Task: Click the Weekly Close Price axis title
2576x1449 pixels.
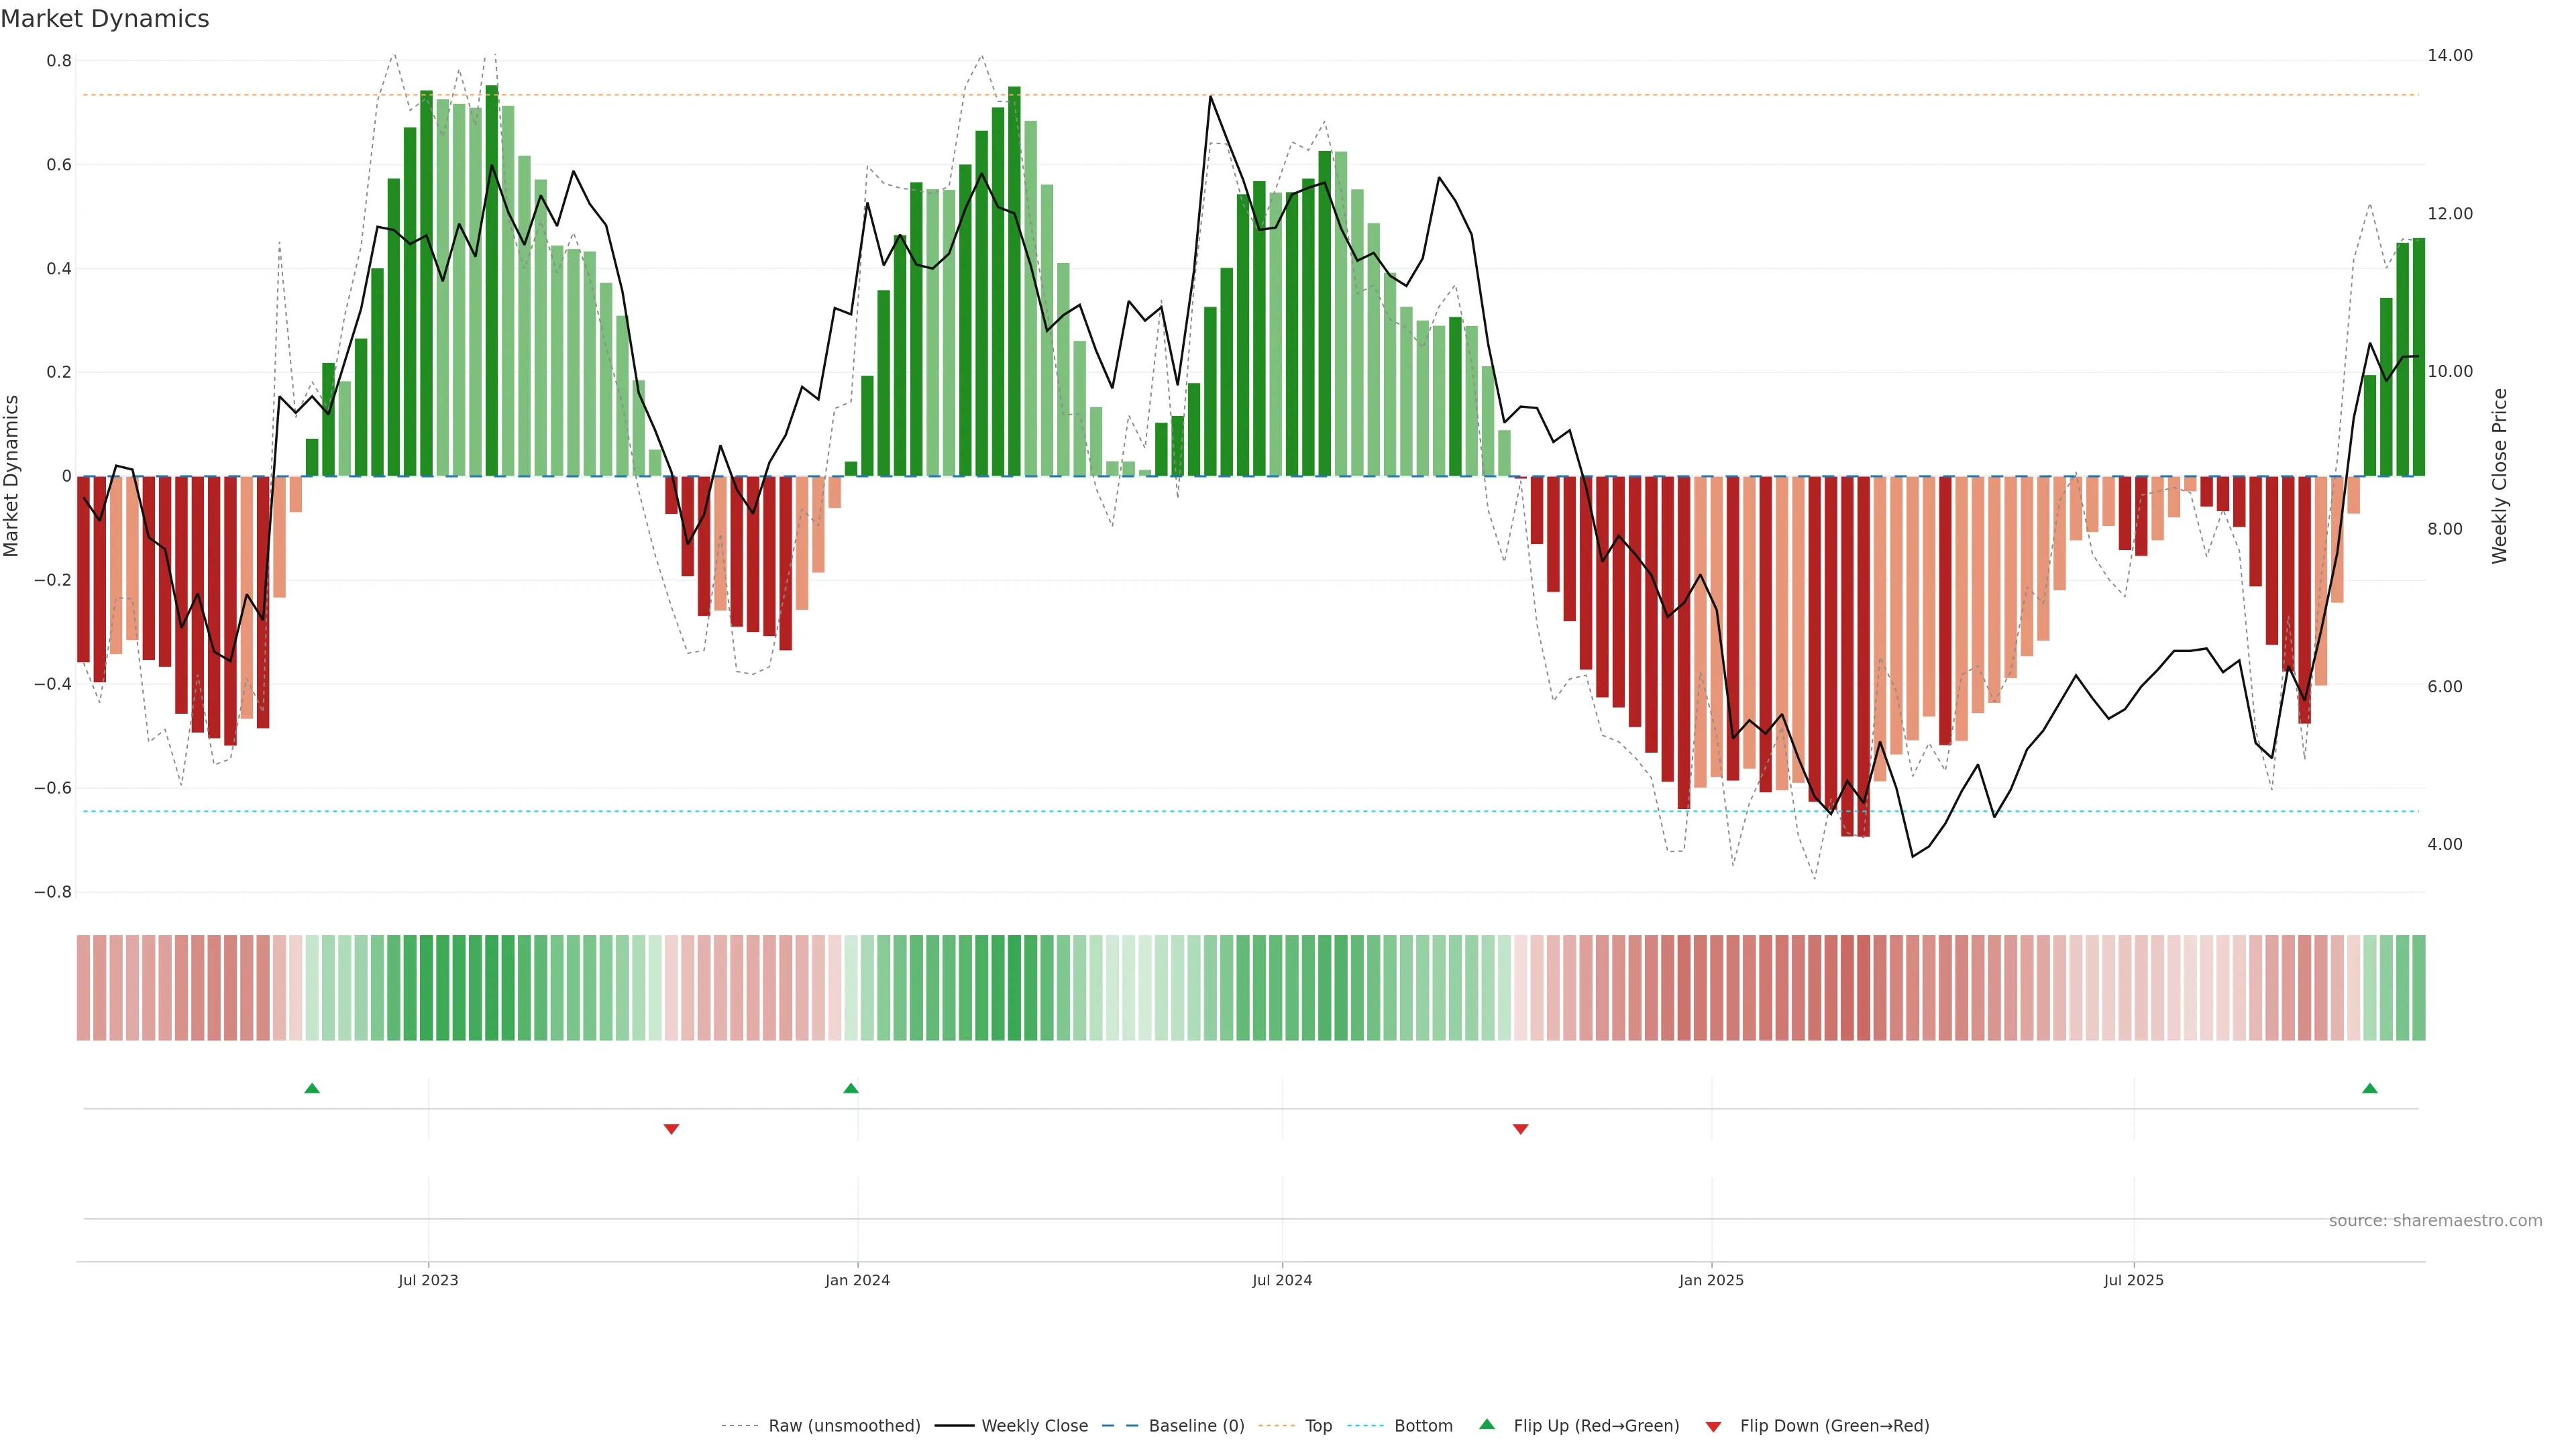Action: (x=2499, y=476)
